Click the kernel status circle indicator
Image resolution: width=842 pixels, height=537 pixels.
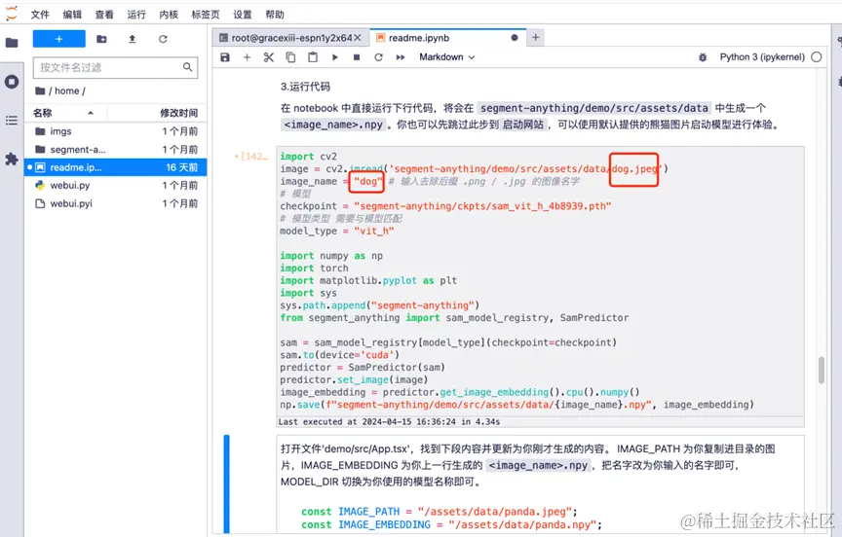click(817, 57)
